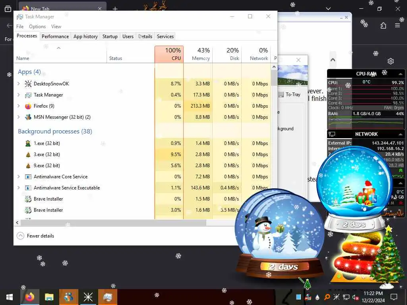Click the MSN Messenger process icon
This screenshot has height=305, width=407.
click(x=28, y=117)
